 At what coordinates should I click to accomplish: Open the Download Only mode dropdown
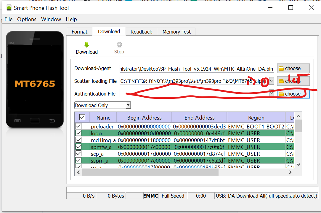(x=128, y=105)
